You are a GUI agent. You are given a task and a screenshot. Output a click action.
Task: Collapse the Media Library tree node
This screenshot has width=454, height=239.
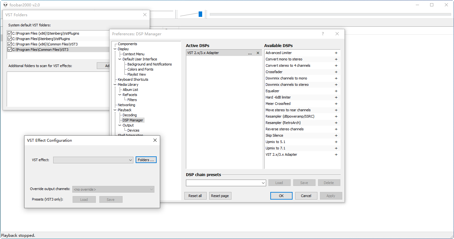[115, 85]
